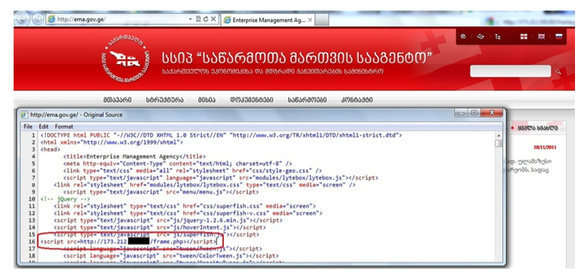Viewport: 581px width, 272px height.
Task: Click the browser Back arrow button
Action: (22, 19)
